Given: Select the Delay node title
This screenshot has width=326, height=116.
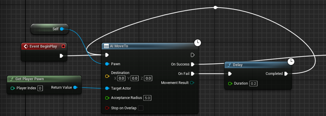Looking at the screenshot, I should pos(238,65).
